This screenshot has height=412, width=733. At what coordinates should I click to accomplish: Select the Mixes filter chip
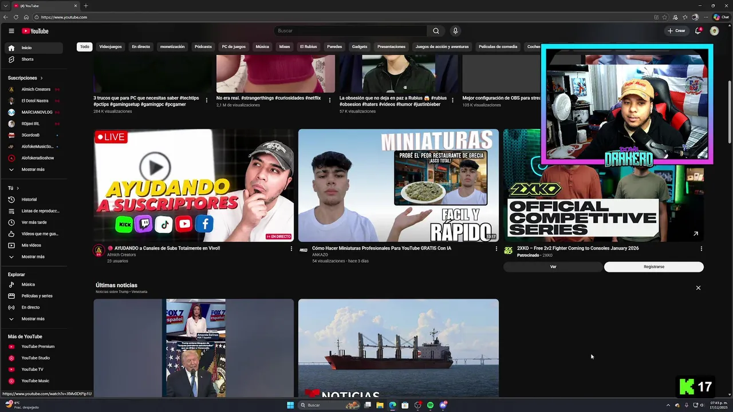coord(285,47)
